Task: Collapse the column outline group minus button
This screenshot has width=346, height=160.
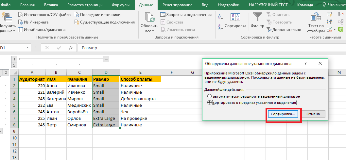Action: pyautogui.click(x=106, y=59)
